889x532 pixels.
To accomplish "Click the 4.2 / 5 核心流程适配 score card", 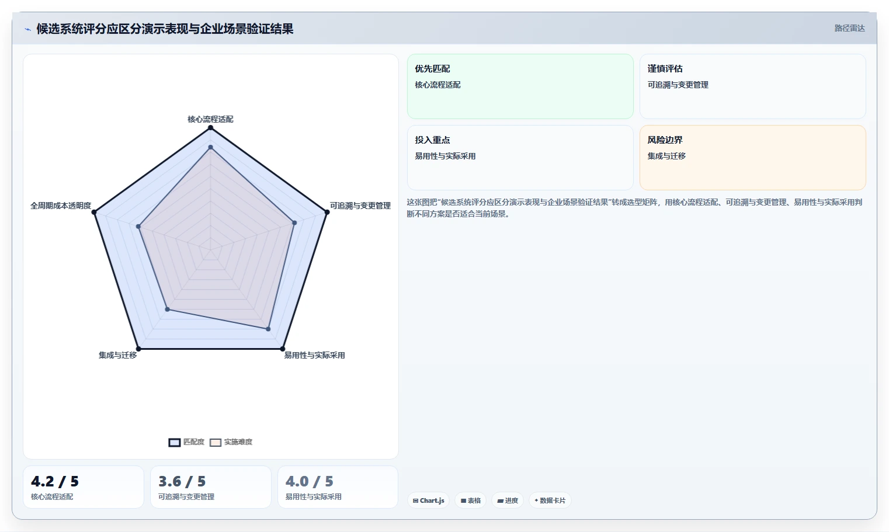I will tap(84, 487).
